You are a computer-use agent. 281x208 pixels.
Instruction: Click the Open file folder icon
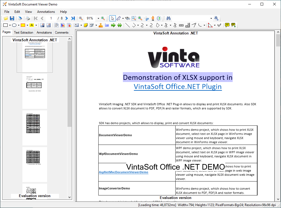[6, 18]
